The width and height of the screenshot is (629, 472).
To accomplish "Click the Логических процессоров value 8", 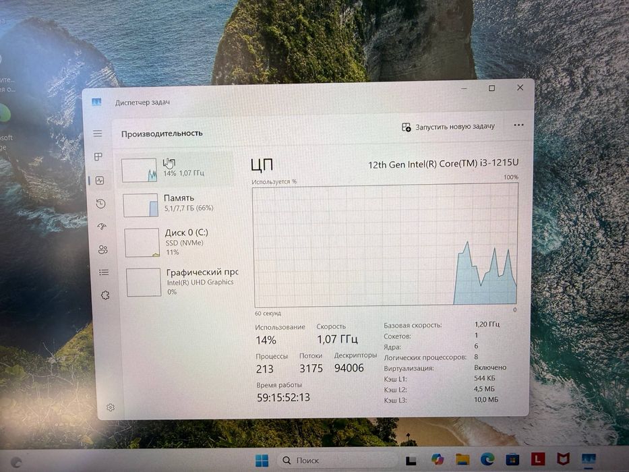I will pos(476,357).
